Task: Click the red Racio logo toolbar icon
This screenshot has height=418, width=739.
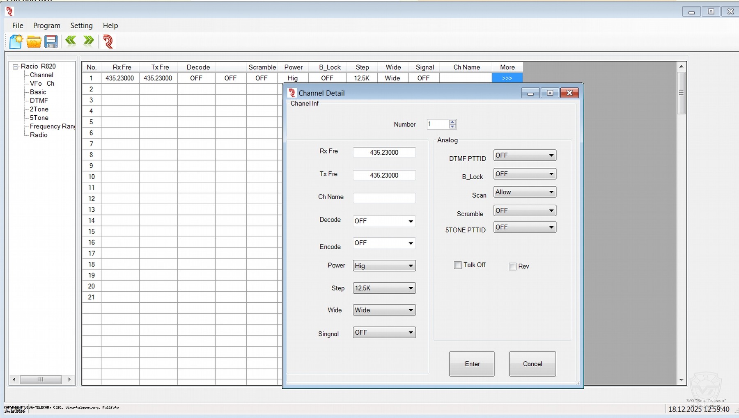Action: pyautogui.click(x=108, y=41)
